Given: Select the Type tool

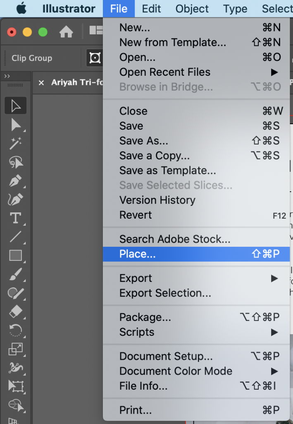Looking at the screenshot, I should click(16, 218).
